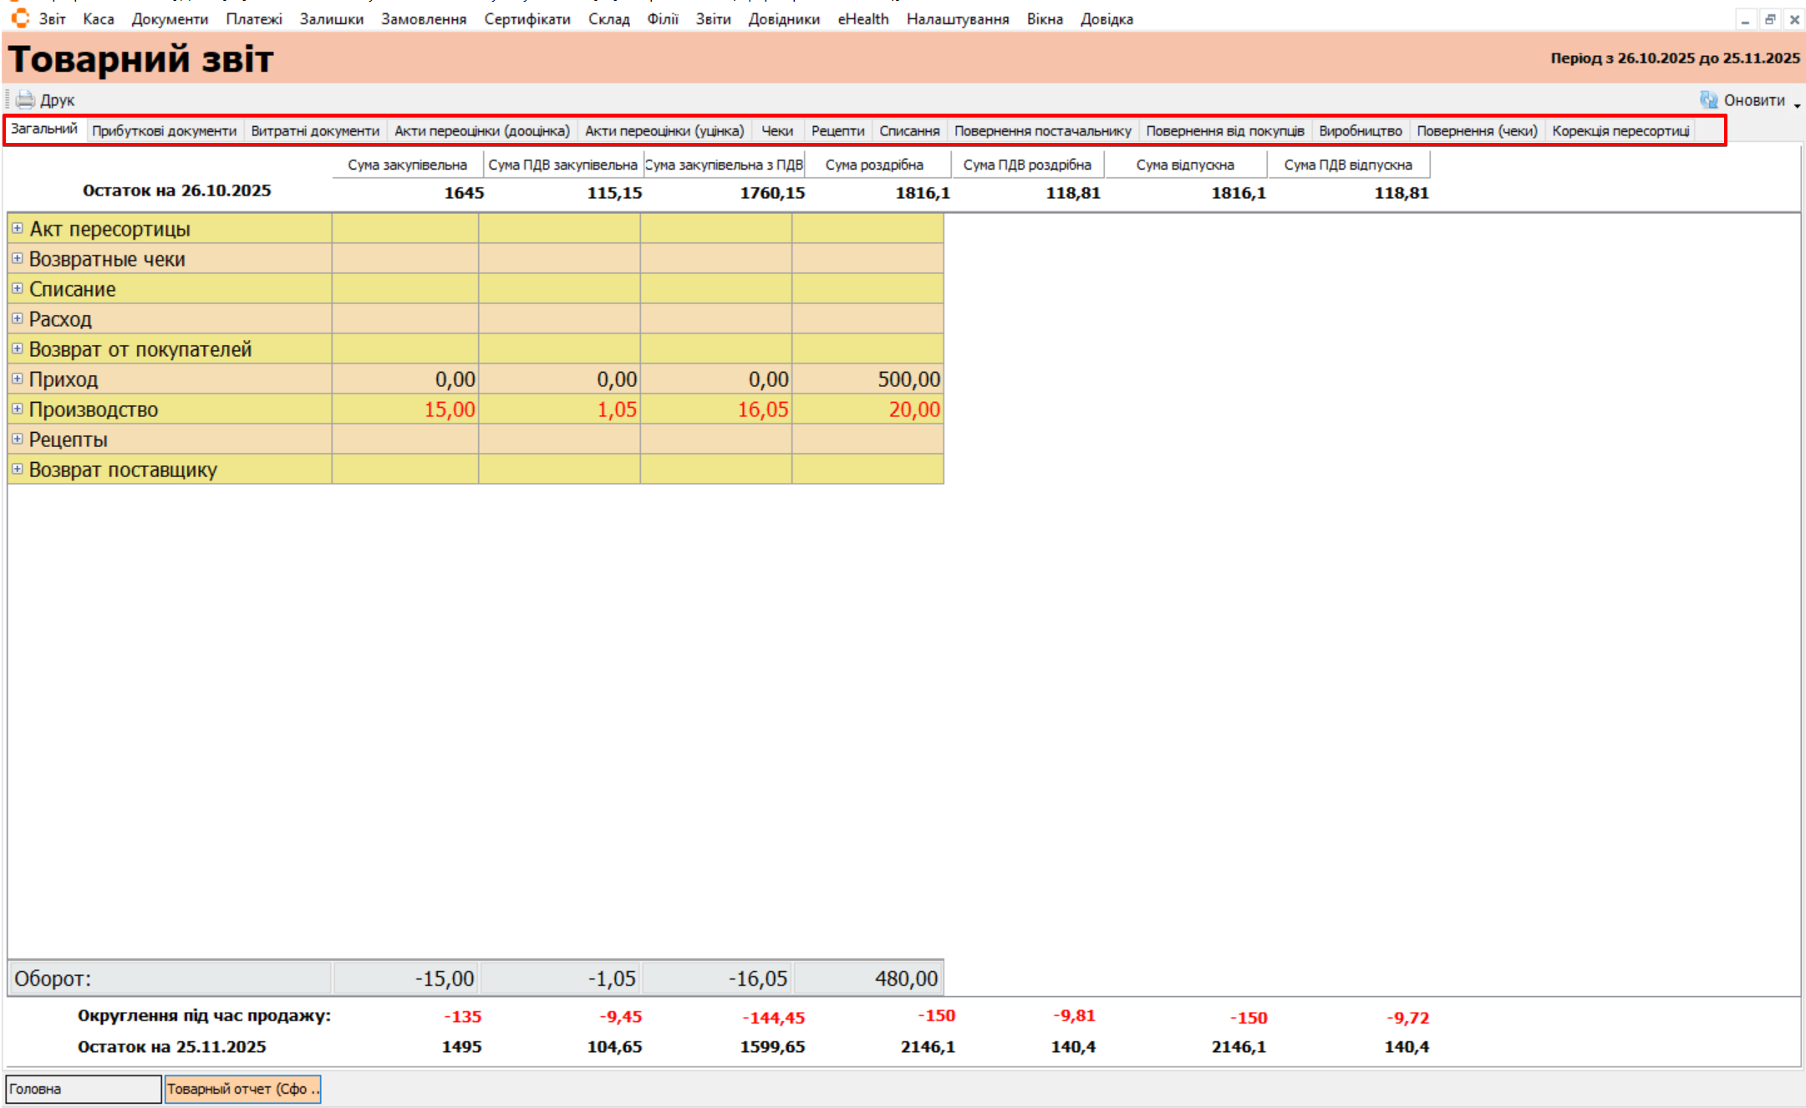1806x1108 pixels.
Task: Expand the Производство row
Action: (17, 409)
